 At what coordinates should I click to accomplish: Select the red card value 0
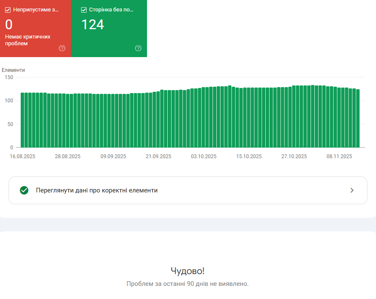pyautogui.click(x=9, y=25)
